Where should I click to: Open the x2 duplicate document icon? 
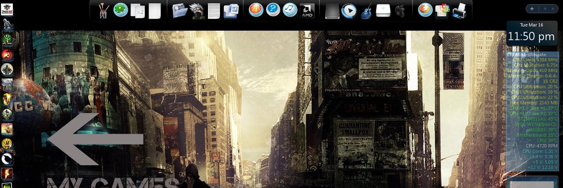click(x=137, y=11)
